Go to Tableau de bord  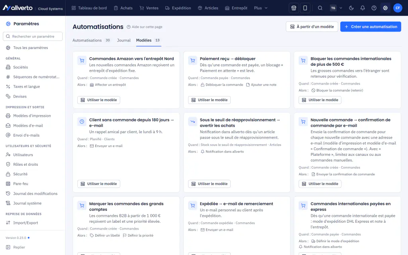[x=89, y=8]
